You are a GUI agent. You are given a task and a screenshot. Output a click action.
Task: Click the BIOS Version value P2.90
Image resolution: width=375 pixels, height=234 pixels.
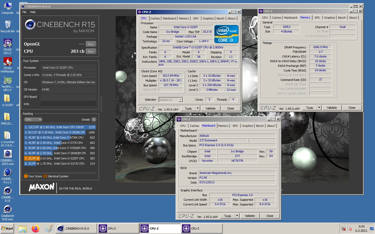tap(237, 178)
